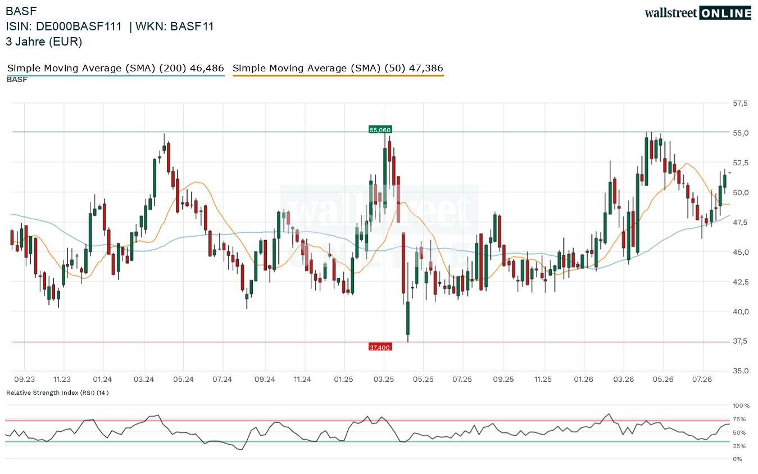Image resolution: width=758 pixels, height=474 pixels.
Task: Click the 01.26 date axis label
Action: point(584,380)
